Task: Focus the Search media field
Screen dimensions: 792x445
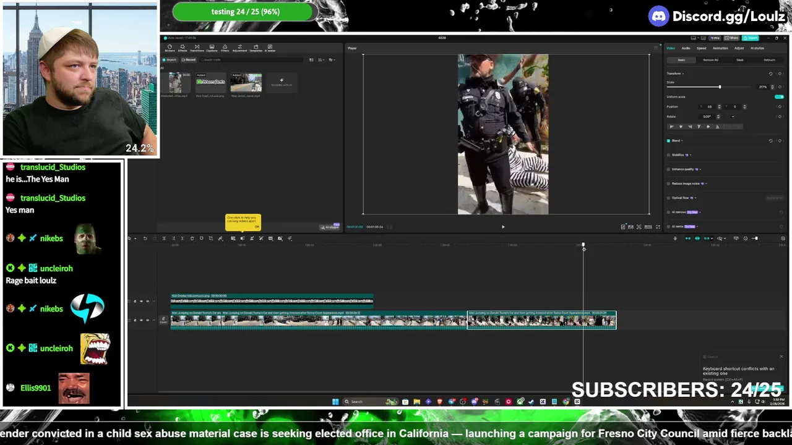Action: coord(251,60)
